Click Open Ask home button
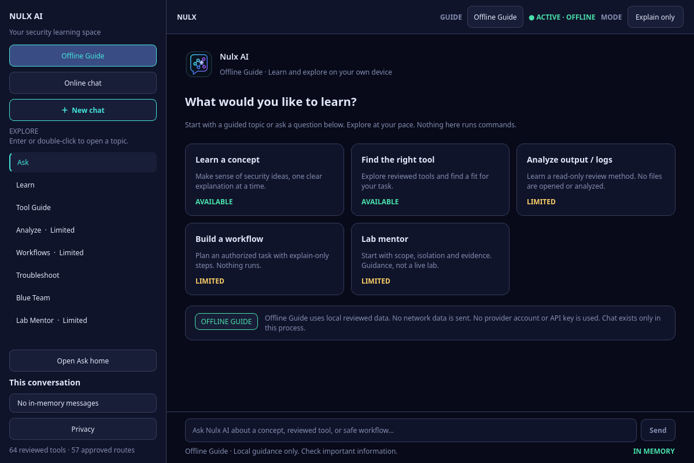Screen dimensions: 694x463 point(83,361)
